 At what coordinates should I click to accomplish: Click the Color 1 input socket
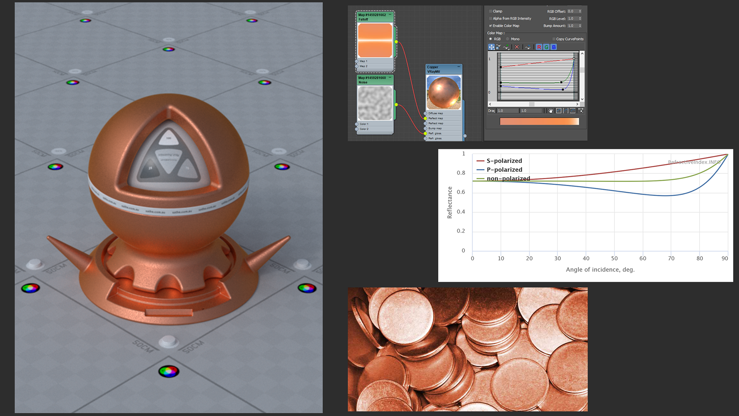click(356, 124)
